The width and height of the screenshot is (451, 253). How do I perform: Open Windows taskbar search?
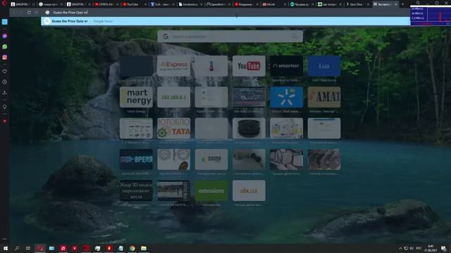17,248
